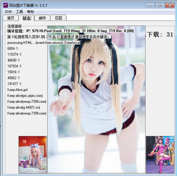Click the Keep-alive(pic.yiipic.com) log entry
177x176 pixels.
(x=25, y=96)
